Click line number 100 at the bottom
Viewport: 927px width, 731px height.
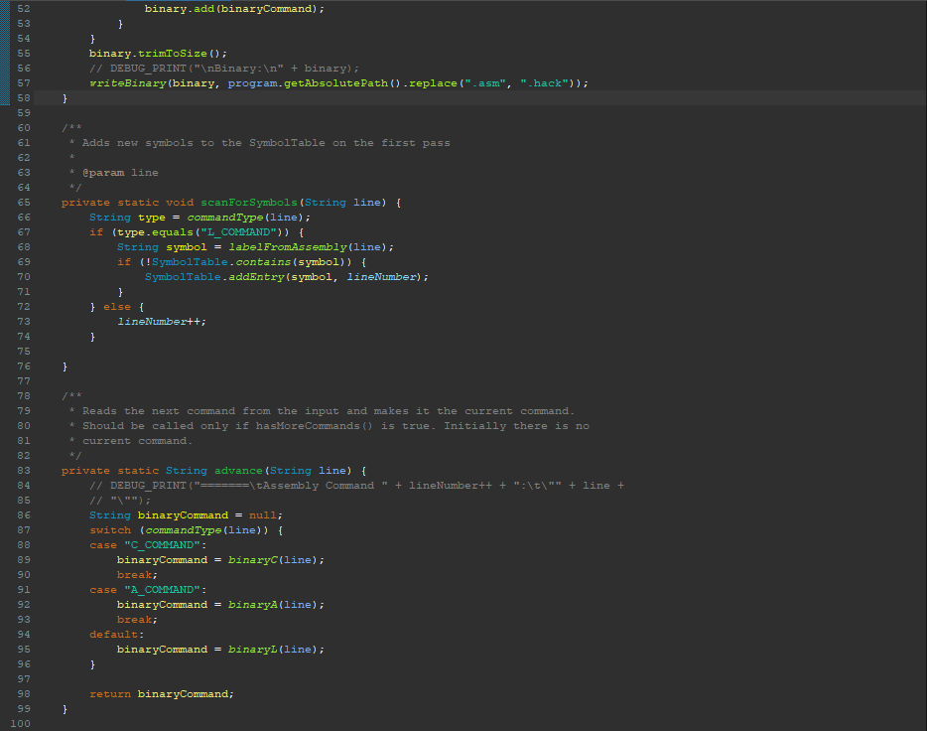[19, 723]
